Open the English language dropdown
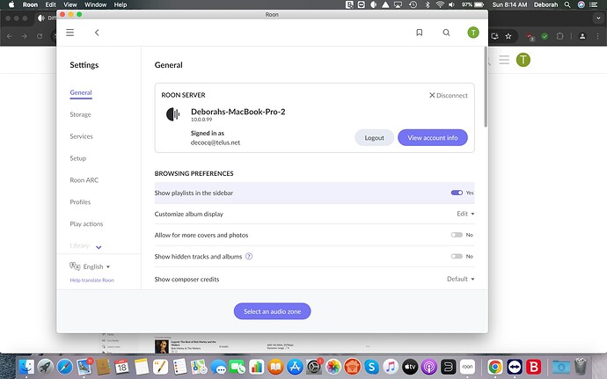This screenshot has height=379, width=607. (97, 266)
